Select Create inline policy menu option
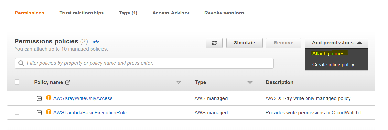 point(333,65)
